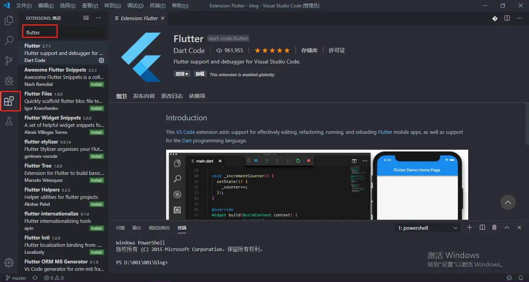
Task: Switch to the 更改日志 tab
Action: click(x=172, y=96)
